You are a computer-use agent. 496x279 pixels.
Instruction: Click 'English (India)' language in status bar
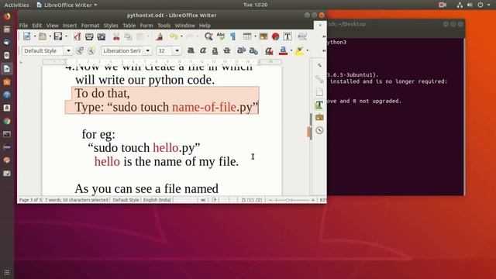point(157,200)
